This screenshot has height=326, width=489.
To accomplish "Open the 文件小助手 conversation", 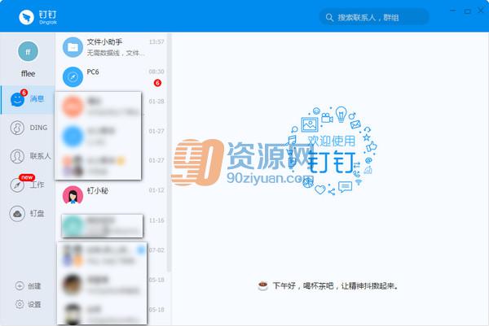I will pos(112,47).
